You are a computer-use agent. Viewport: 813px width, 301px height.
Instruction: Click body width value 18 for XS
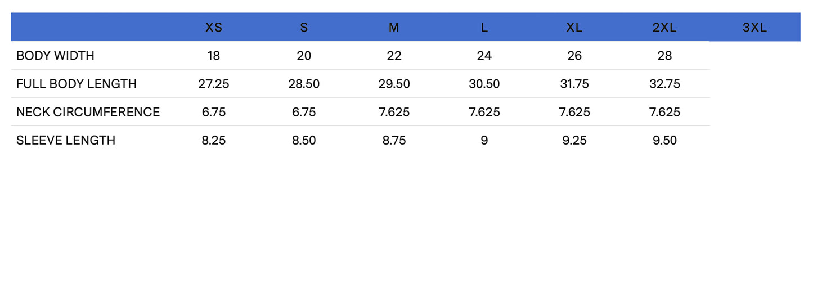point(214,56)
